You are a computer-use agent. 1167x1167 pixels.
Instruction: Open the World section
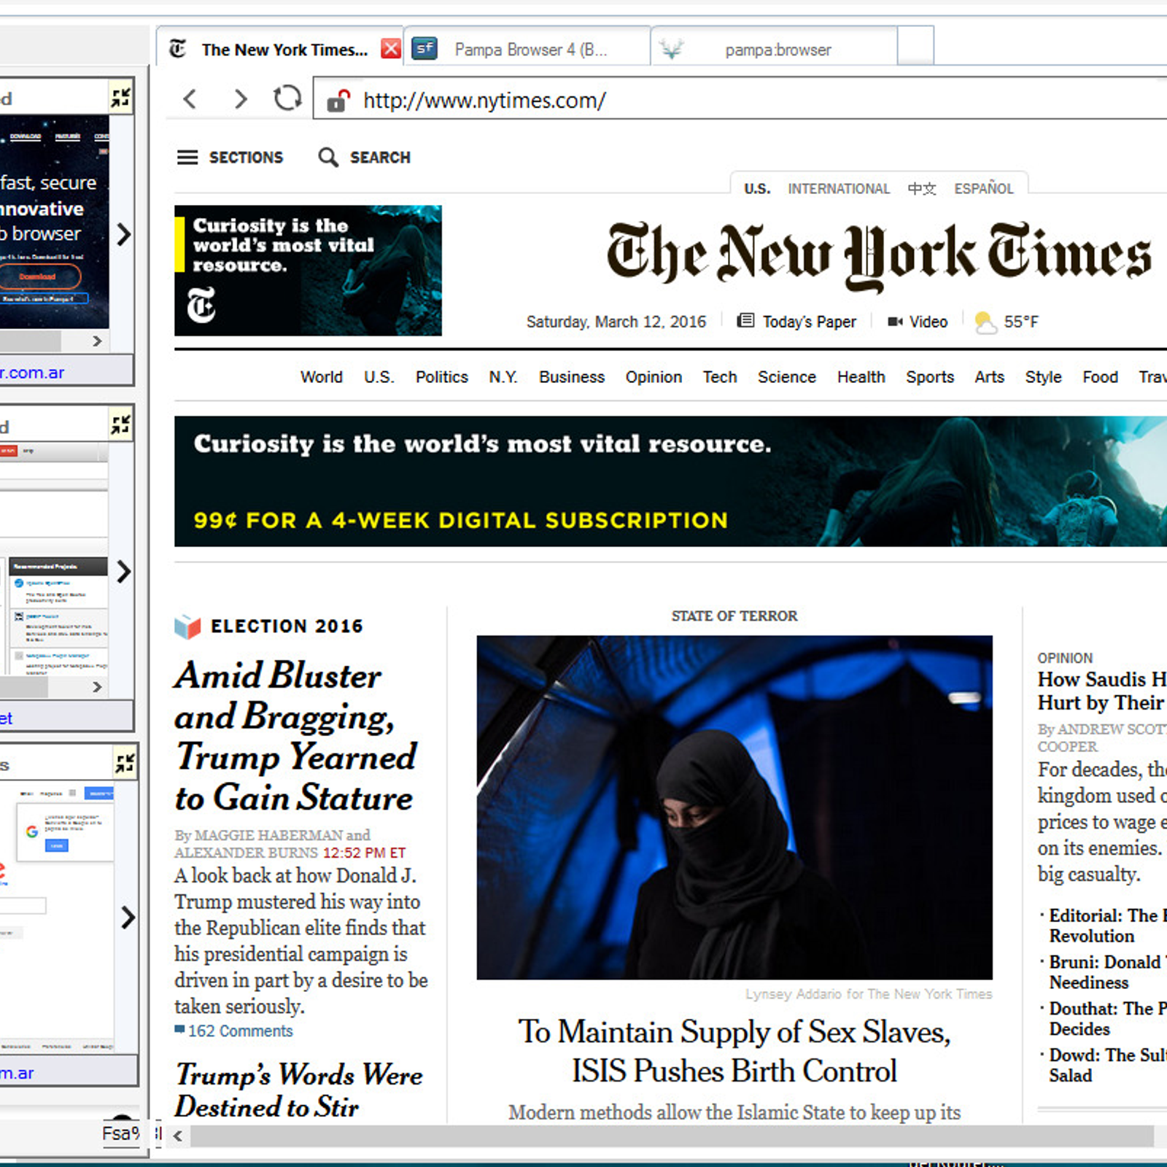point(321,377)
